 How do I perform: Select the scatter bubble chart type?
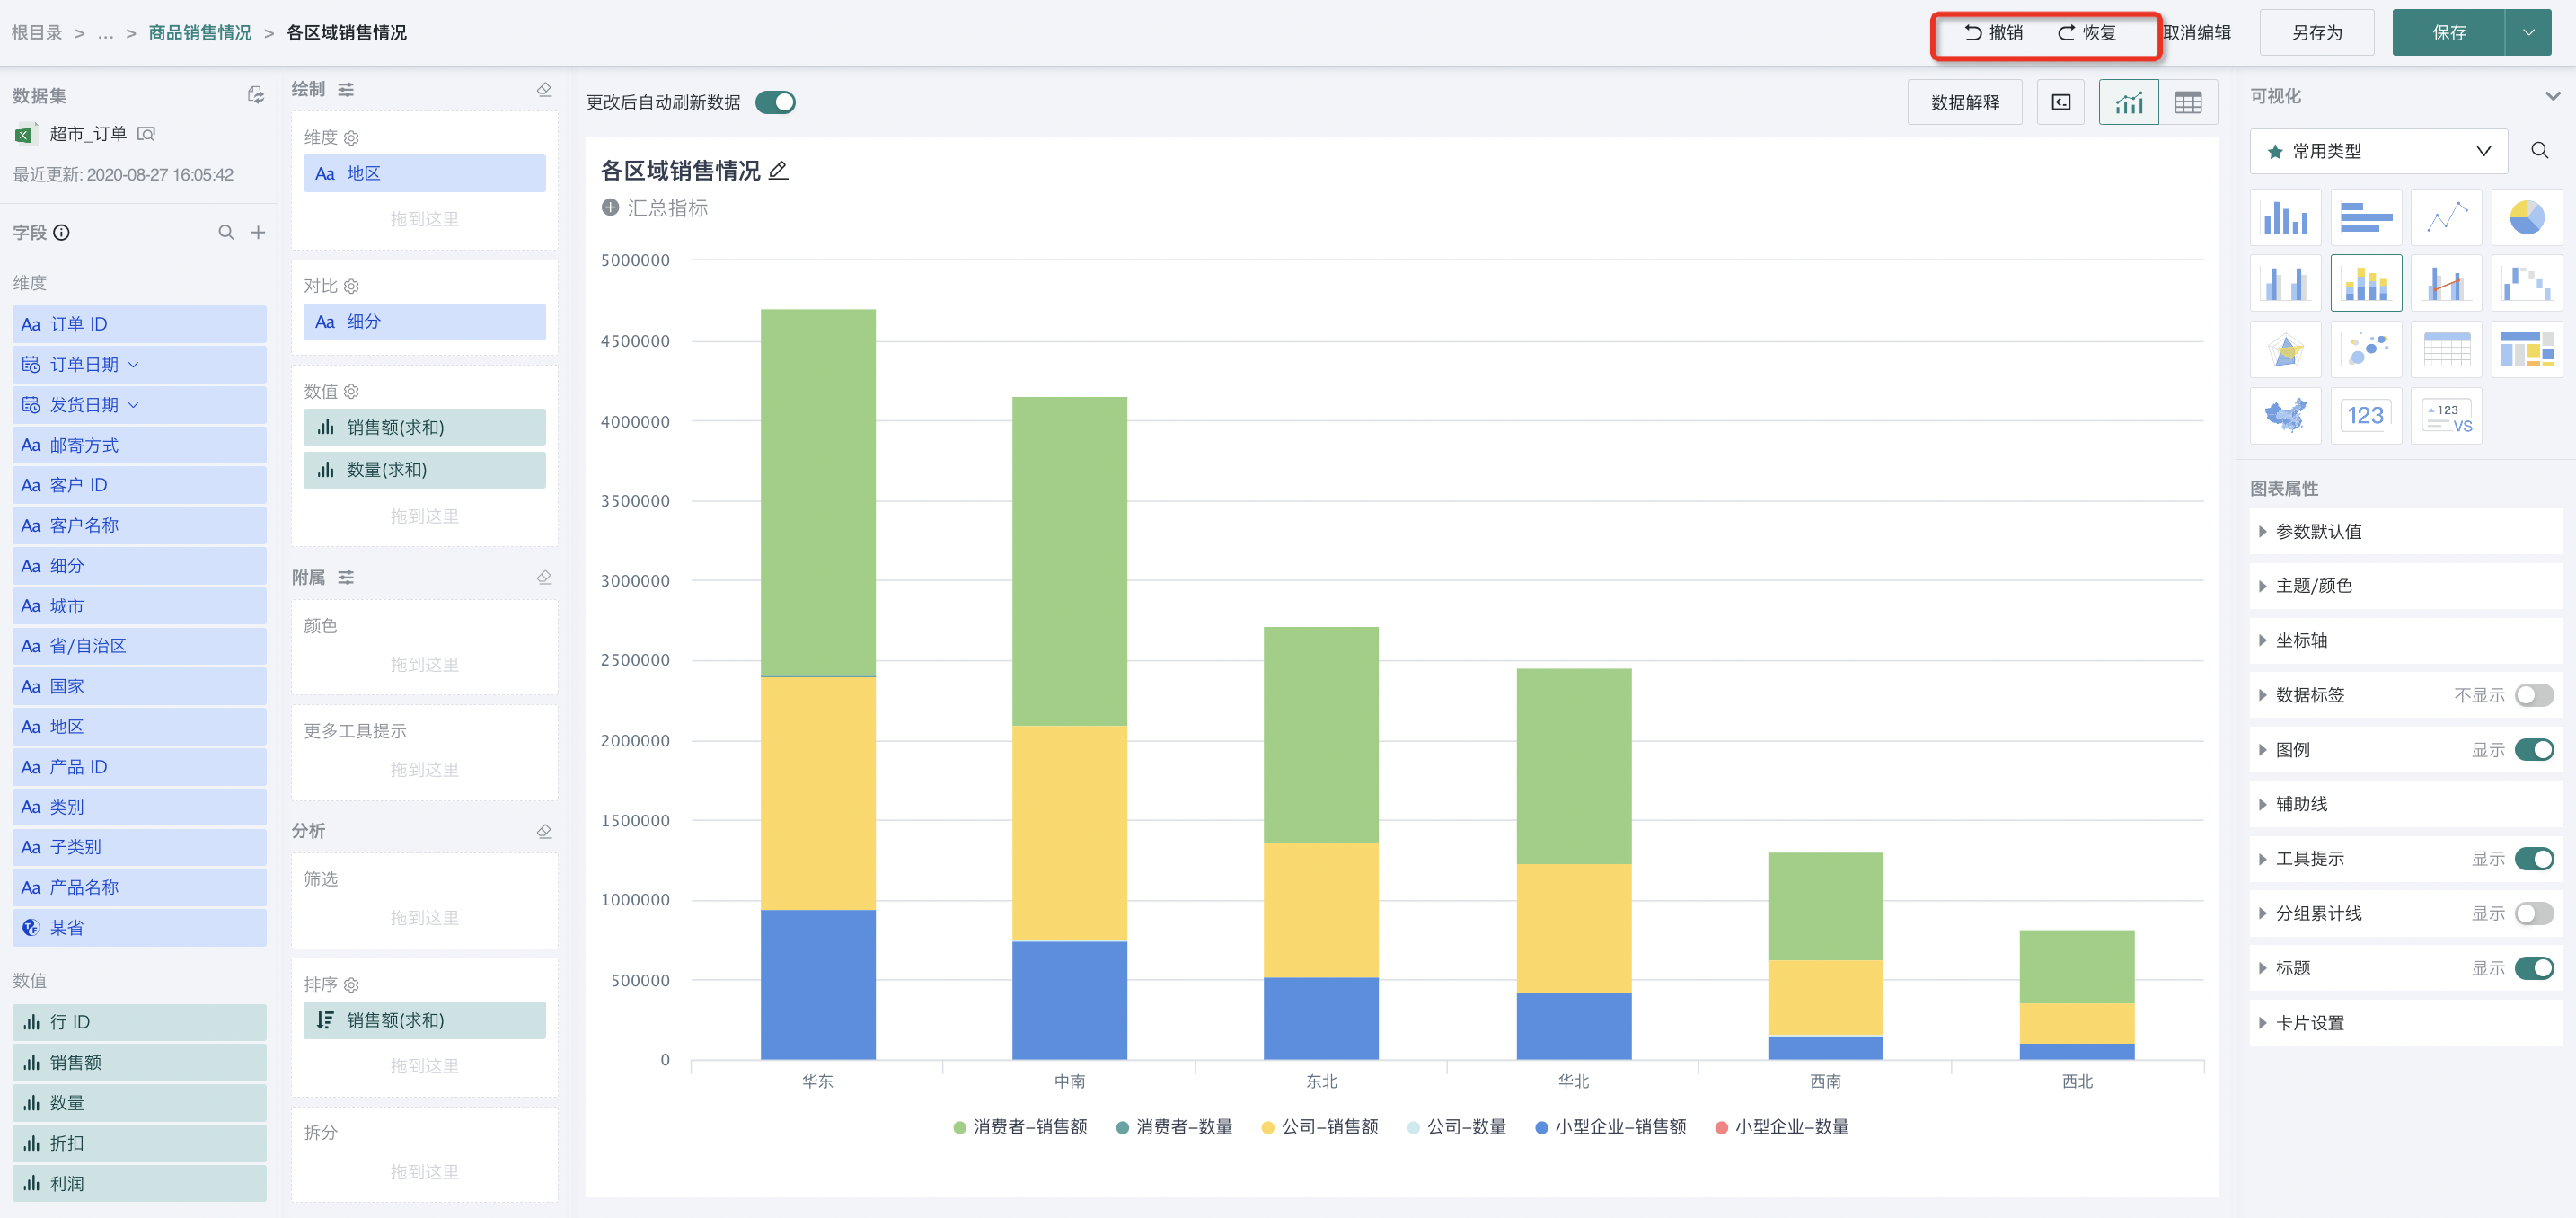(2366, 349)
